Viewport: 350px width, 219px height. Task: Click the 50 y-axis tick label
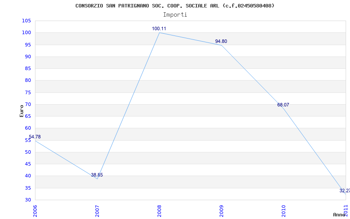(28, 152)
